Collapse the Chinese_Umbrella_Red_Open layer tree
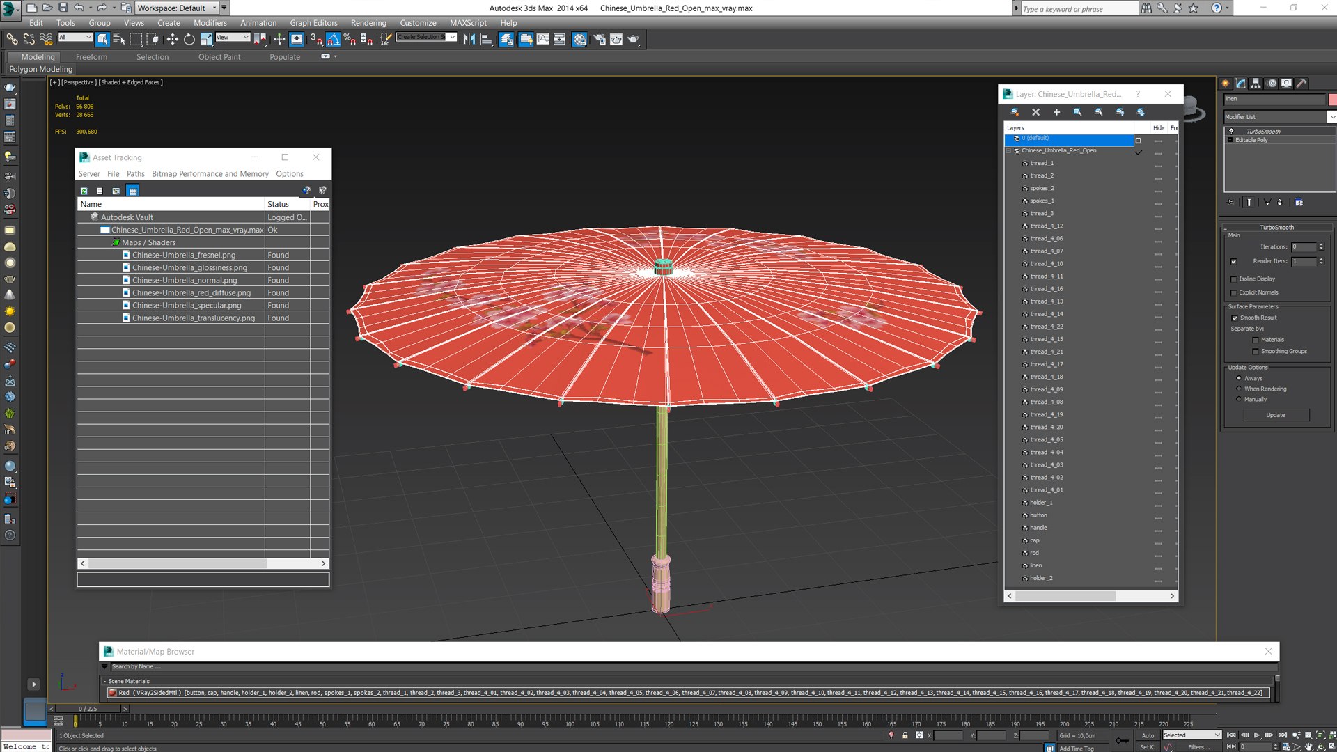The image size is (1337, 752). (1008, 151)
